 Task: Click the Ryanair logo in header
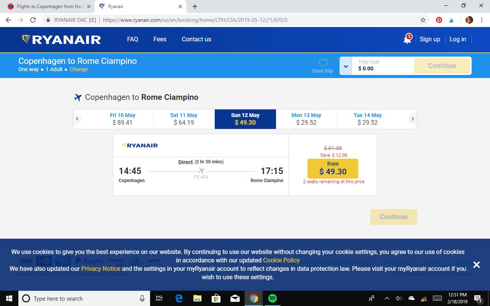click(61, 39)
